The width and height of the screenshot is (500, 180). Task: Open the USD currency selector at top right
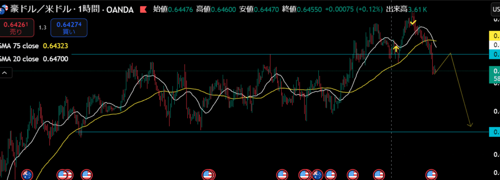click(x=495, y=10)
